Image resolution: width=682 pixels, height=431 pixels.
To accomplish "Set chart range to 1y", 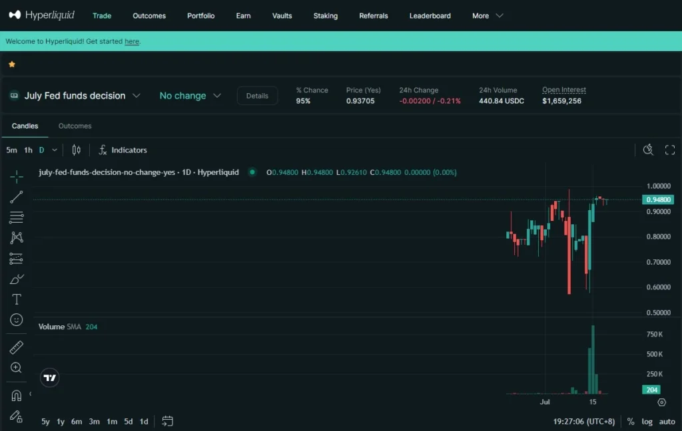I will tap(61, 422).
